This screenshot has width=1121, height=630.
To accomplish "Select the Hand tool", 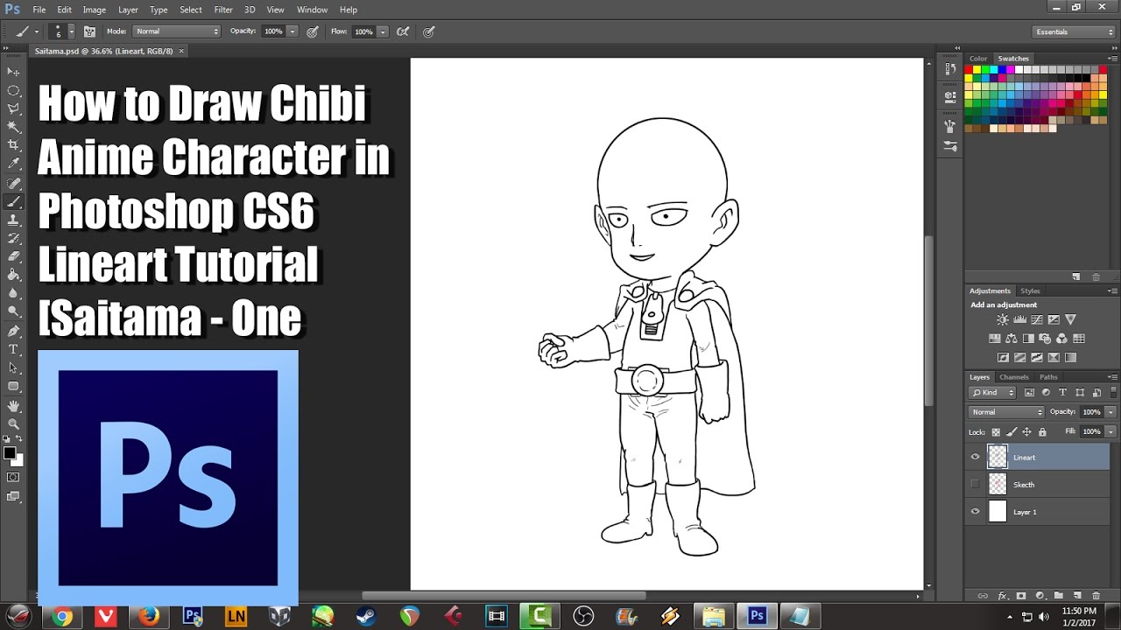I will click(x=13, y=406).
